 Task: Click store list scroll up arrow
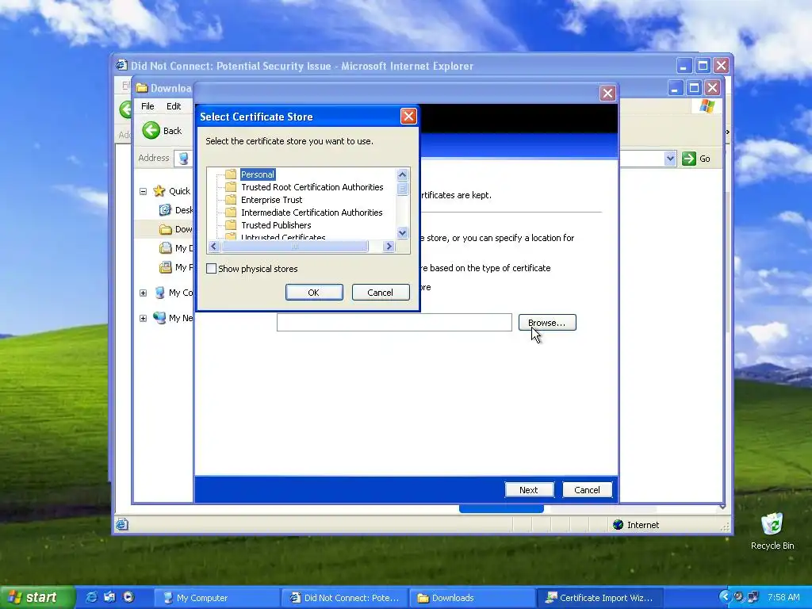point(402,175)
